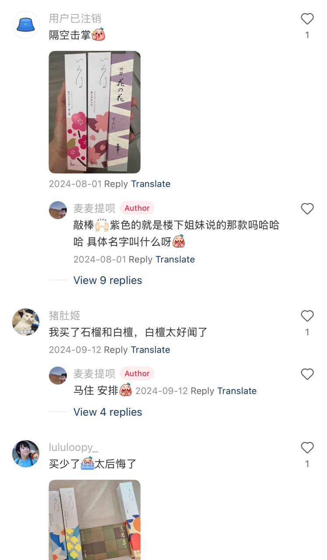Open 麦麦提呗's avatar on the 2024-08-01 reply
This screenshot has height=560, width=327.
point(58,210)
